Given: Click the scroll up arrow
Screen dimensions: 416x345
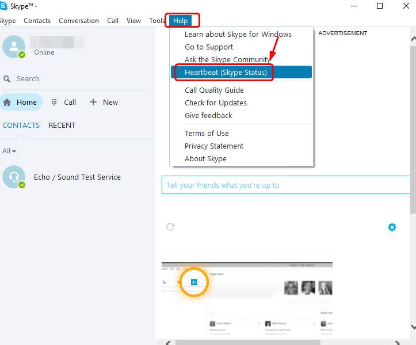Looking at the screenshot, I should (413, 39).
